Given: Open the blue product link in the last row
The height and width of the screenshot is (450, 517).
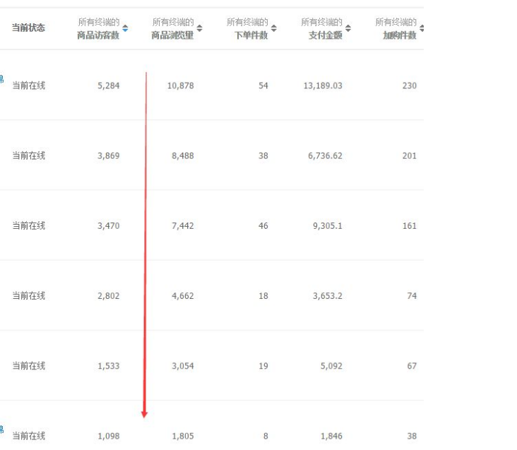Looking at the screenshot, I should (x=1, y=430).
